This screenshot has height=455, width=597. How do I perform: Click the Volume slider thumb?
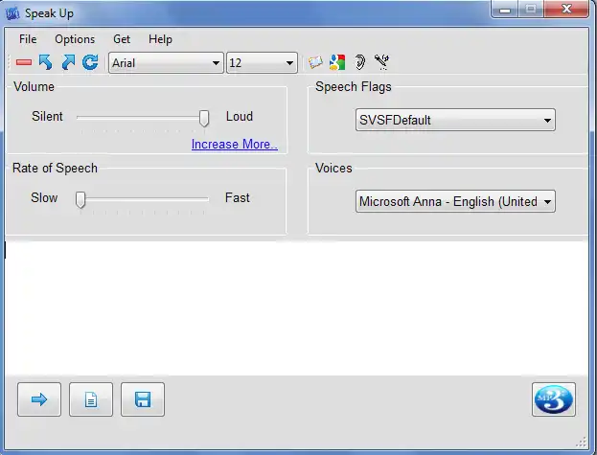(204, 119)
